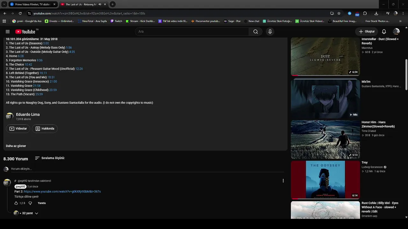Open the Honor Him Hans Zimmer thumbnail
This screenshot has height=229, width=408.
(x=325, y=140)
